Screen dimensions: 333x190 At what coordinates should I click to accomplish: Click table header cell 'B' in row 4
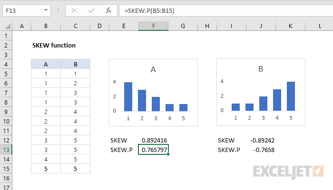click(x=75, y=64)
